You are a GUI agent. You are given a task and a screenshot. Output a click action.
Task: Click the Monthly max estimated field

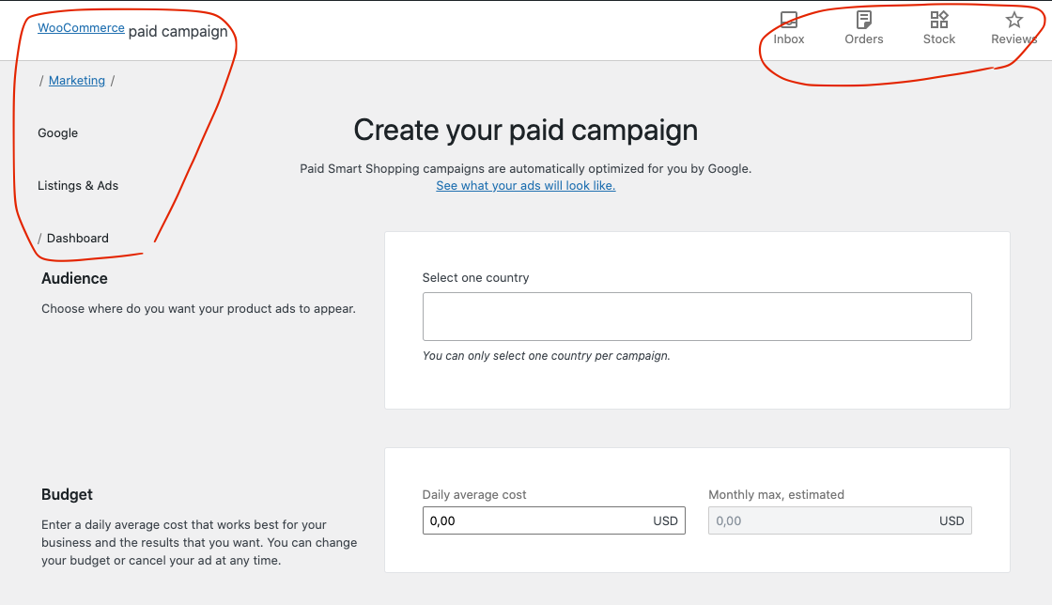[x=840, y=520]
